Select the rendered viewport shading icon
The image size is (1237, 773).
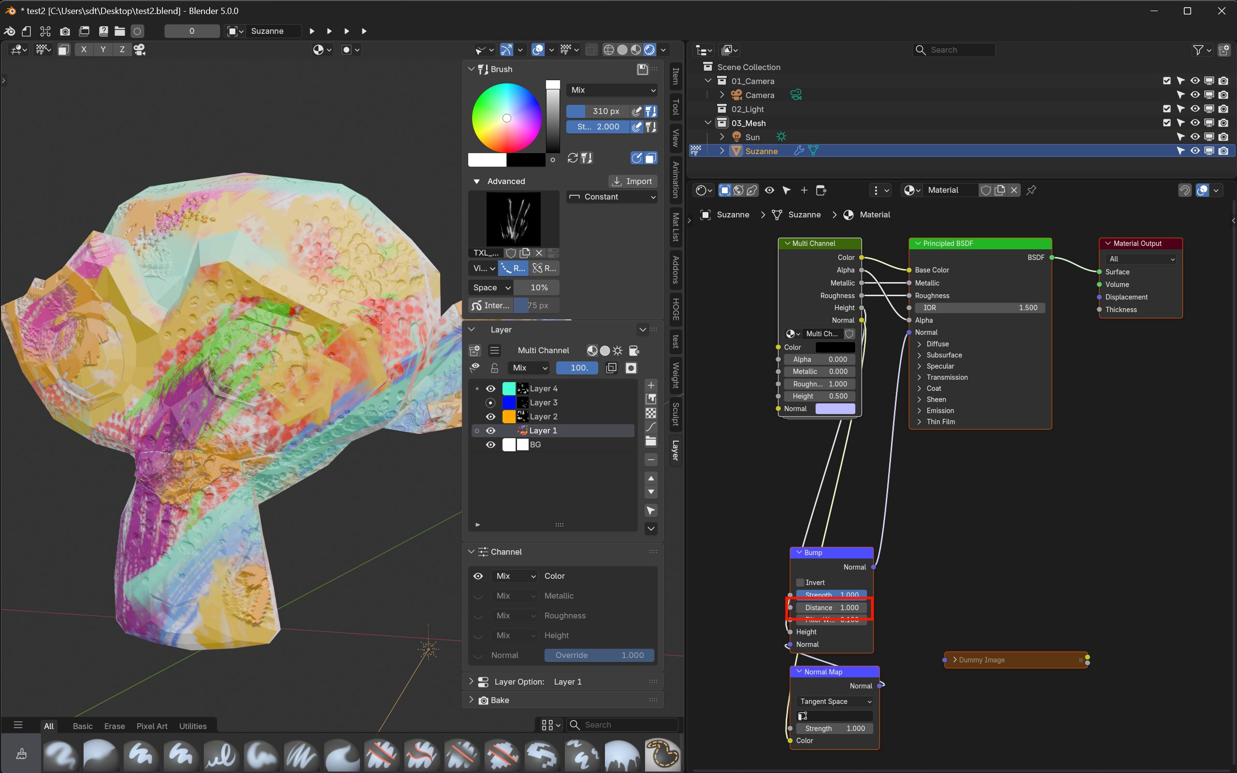point(649,50)
